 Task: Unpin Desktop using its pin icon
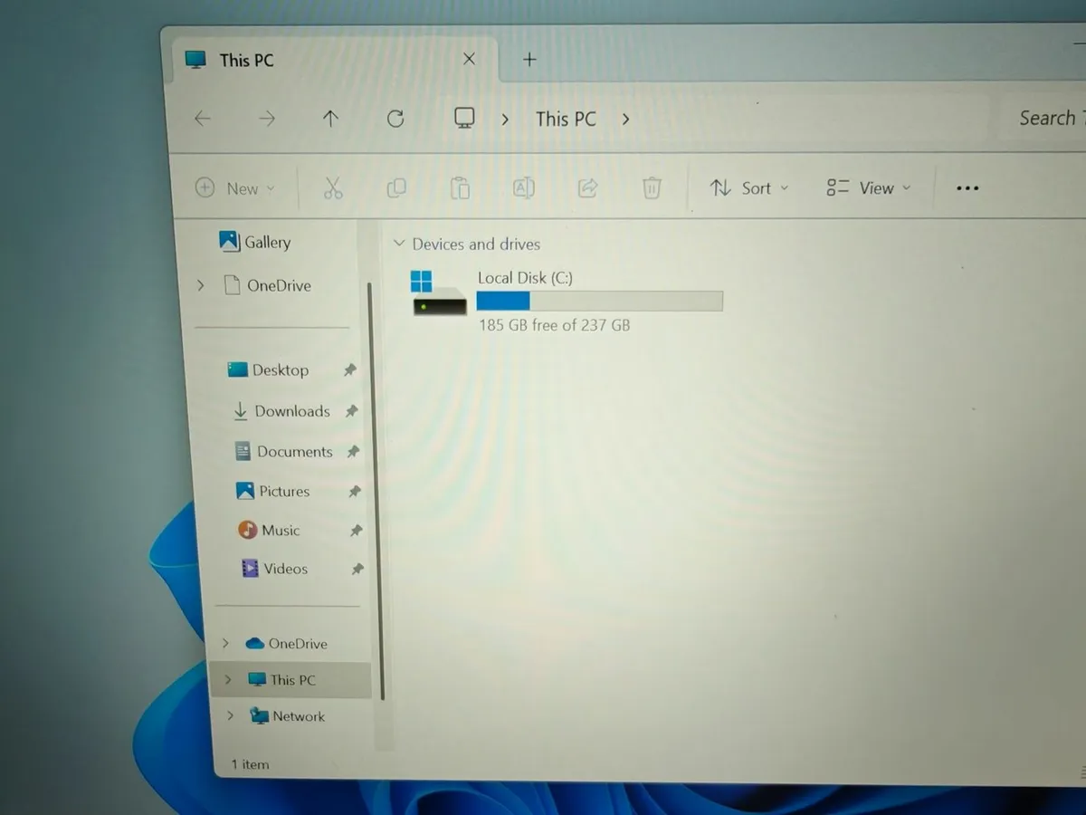349,370
